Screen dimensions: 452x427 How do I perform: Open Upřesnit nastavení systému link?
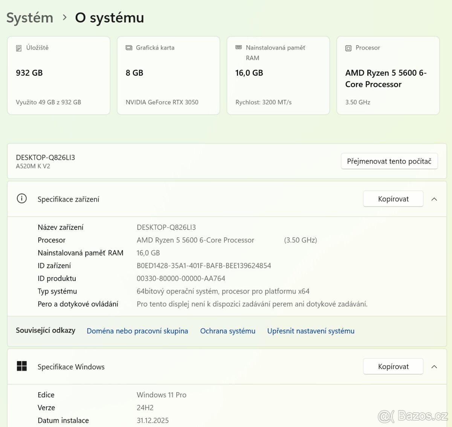(x=310, y=331)
